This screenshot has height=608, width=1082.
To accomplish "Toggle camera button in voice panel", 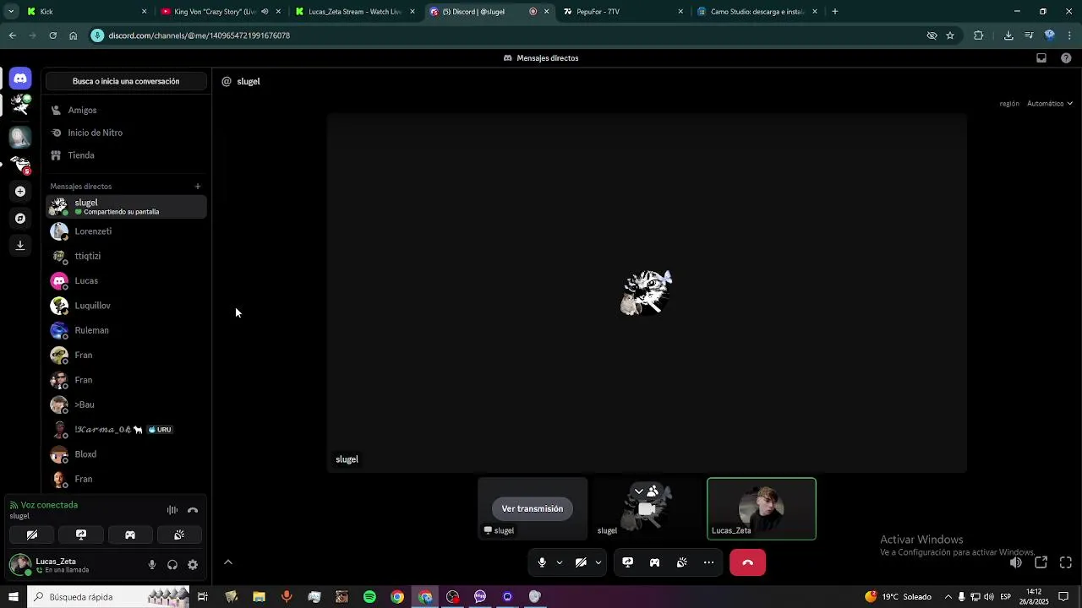I will 32,535.
